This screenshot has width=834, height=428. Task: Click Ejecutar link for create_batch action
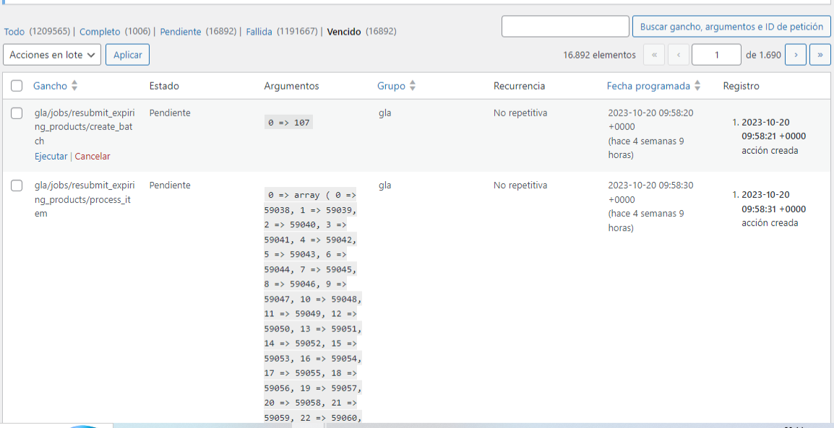click(x=51, y=156)
